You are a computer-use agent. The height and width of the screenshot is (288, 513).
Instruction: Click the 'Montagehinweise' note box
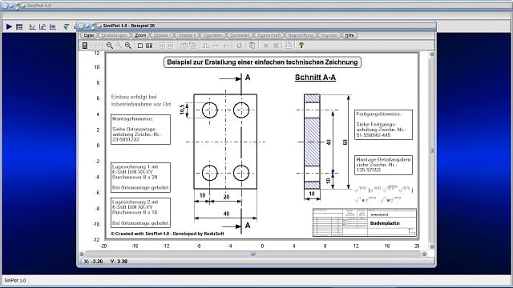141,130
